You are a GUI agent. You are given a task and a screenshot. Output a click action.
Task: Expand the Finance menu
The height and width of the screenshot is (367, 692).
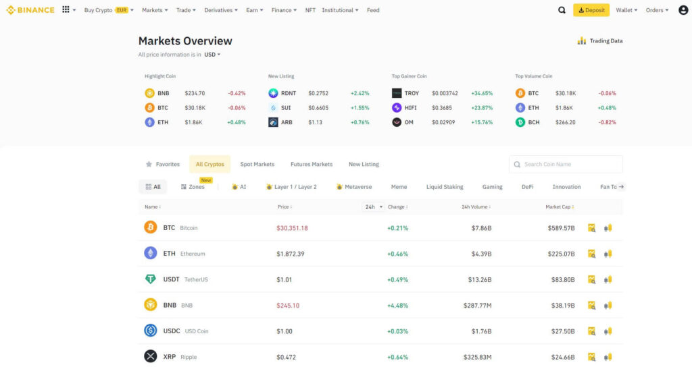284,9
